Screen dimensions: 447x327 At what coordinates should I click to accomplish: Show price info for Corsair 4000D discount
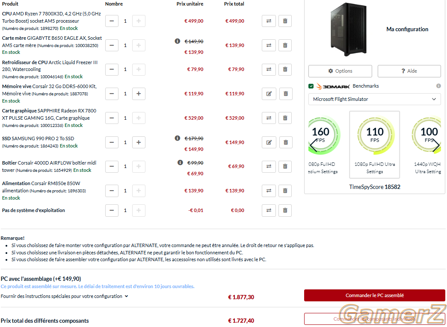[180, 163]
